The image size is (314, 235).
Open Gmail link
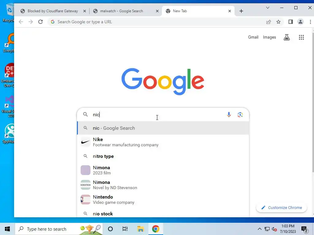tap(253, 37)
